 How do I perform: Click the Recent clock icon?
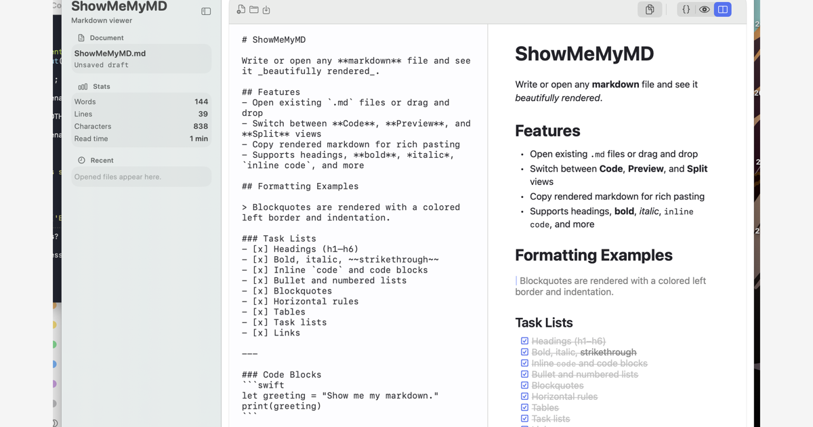click(x=81, y=160)
